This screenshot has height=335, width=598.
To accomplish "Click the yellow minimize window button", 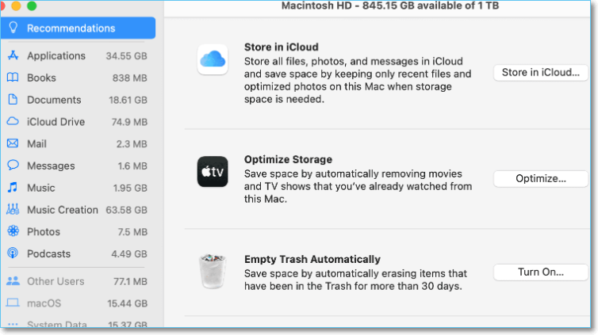I will tap(16, 6).
